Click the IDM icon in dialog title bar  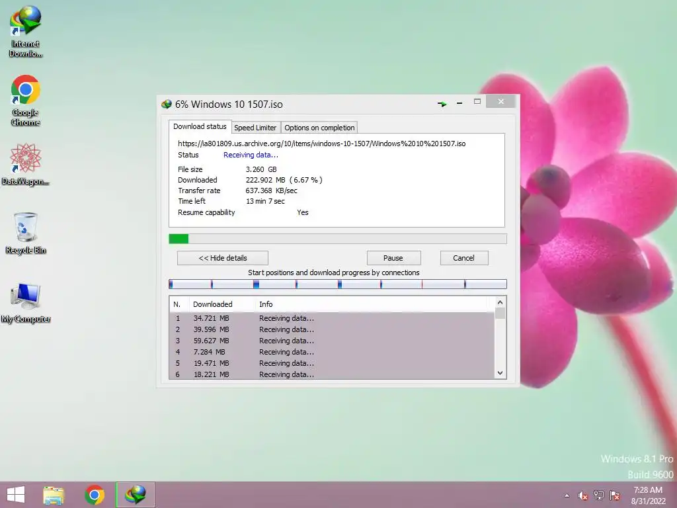pyautogui.click(x=166, y=104)
